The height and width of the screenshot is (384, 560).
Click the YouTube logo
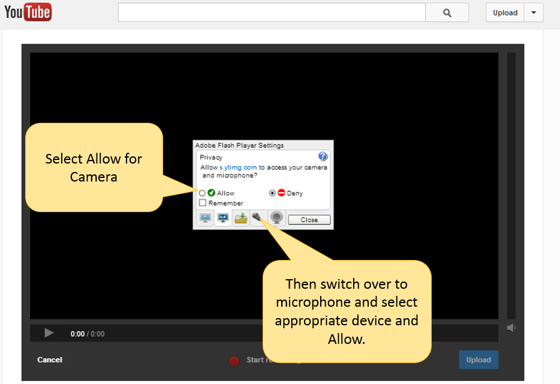28,11
